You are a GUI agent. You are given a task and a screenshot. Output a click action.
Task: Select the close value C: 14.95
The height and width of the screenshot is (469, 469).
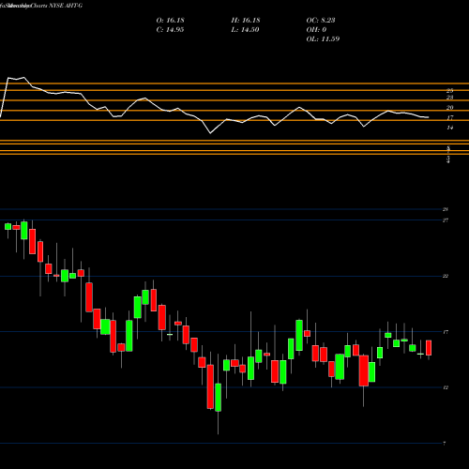coord(170,30)
